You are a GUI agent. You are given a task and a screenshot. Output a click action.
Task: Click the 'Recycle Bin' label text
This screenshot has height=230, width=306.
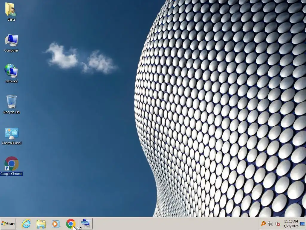[x=12, y=112]
